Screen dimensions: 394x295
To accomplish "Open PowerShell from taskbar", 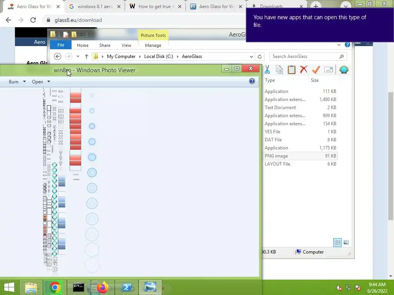I will 126,287.
